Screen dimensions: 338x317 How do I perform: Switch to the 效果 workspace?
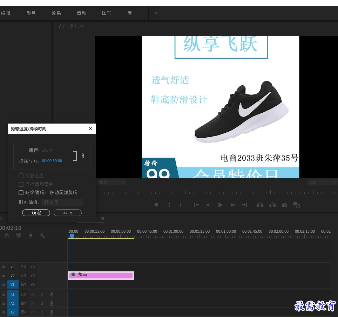click(56, 13)
